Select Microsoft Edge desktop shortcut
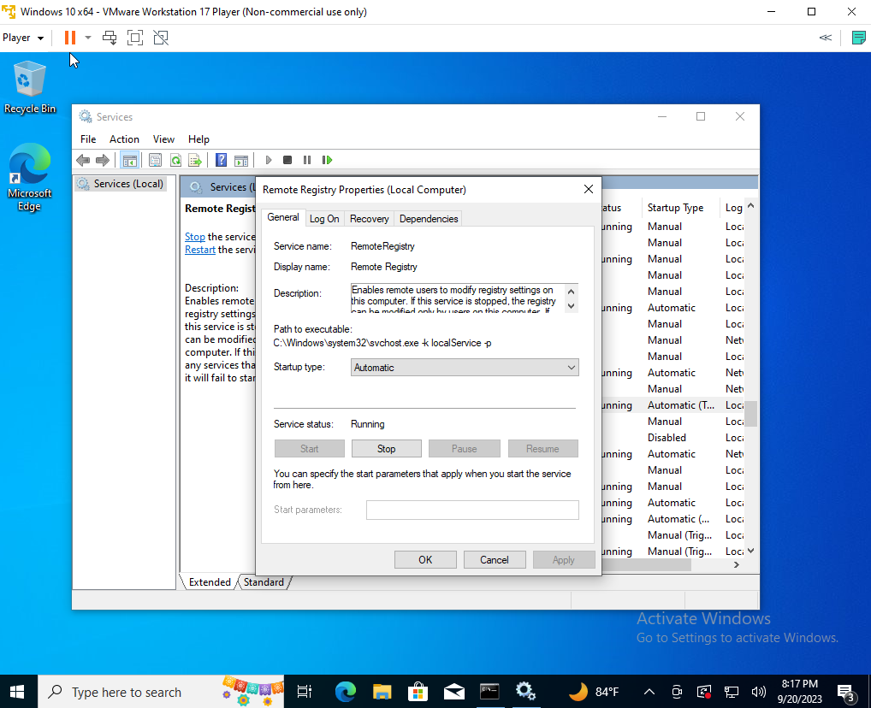Image resolution: width=871 pixels, height=708 pixels. 29,178
